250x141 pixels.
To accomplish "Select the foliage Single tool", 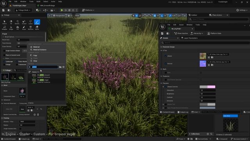I will coord(11,28).
